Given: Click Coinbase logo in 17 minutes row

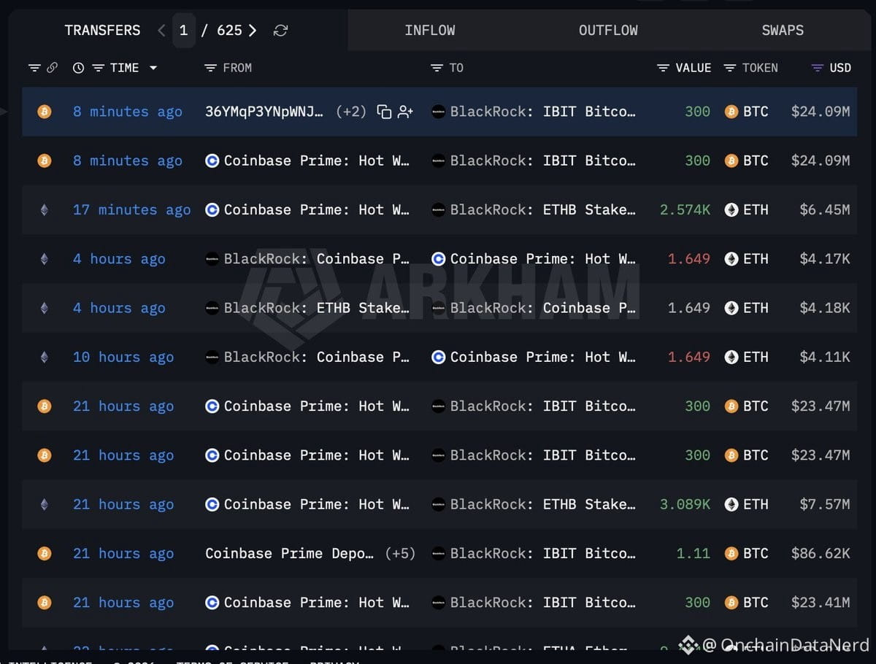Looking at the screenshot, I should click(212, 210).
